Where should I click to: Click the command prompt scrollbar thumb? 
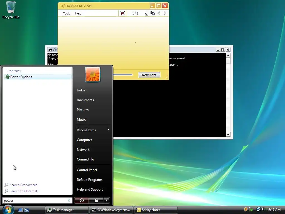(x=228, y=61)
